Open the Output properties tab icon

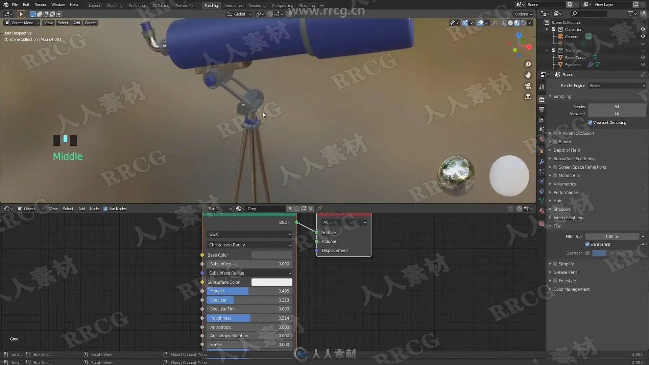pos(542,109)
